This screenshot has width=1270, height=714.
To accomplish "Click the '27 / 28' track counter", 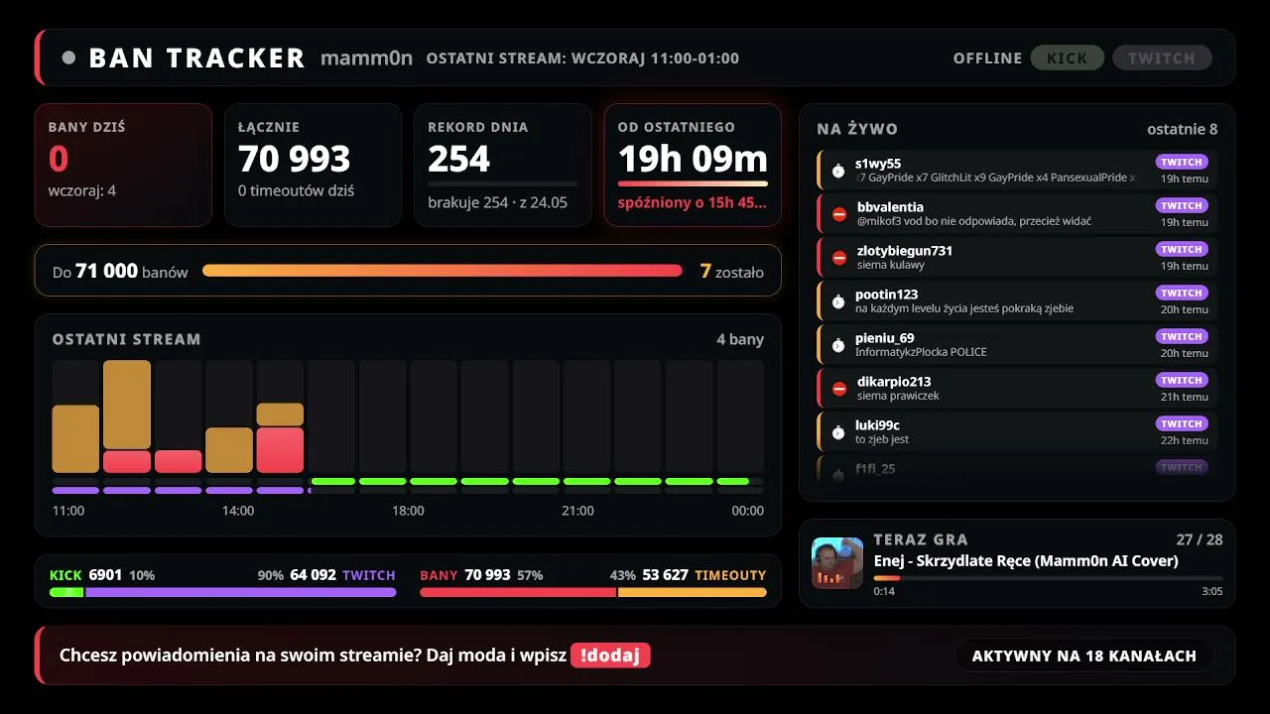I will pos(1200,539).
